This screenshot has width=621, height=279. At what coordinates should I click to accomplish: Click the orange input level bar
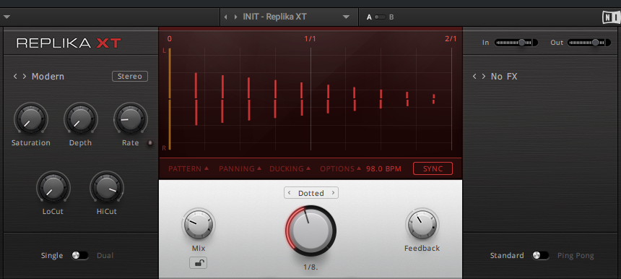[x=170, y=99]
